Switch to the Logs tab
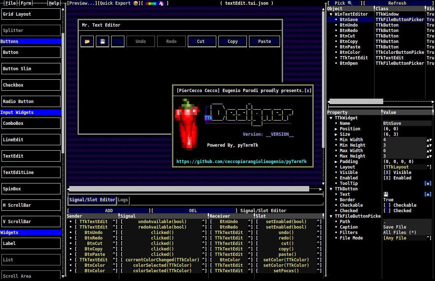The width and height of the screenshot is (435, 281). click(123, 200)
